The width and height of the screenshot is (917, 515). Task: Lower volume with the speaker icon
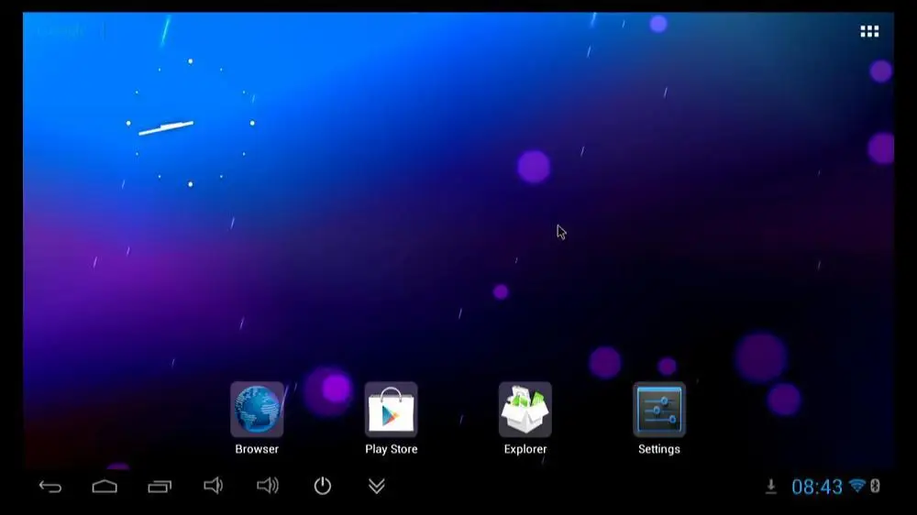click(x=213, y=486)
